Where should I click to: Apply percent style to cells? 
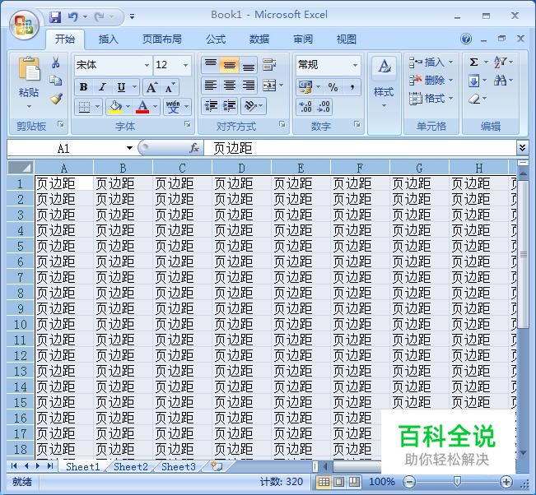333,87
